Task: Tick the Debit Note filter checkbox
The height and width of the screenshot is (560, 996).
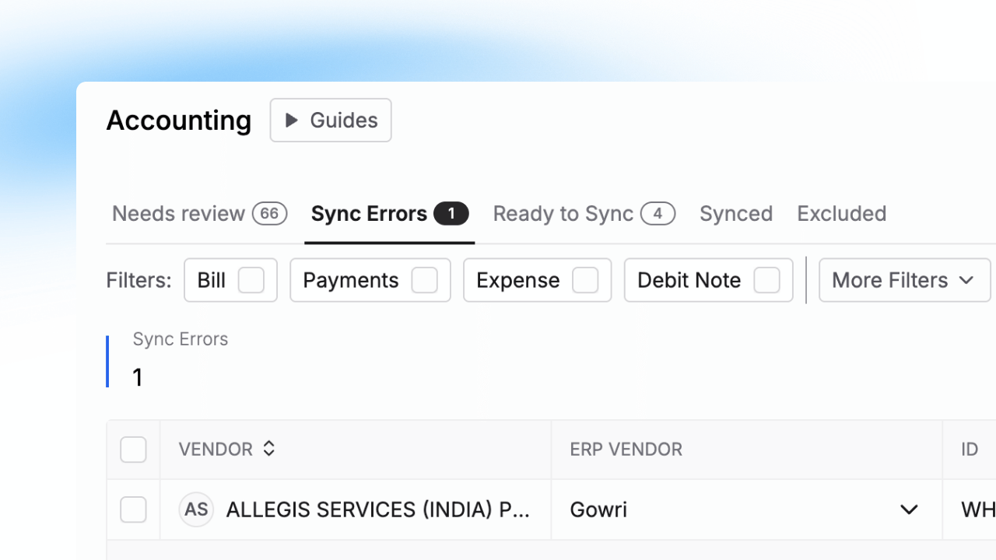Action: (x=766, y=280)
